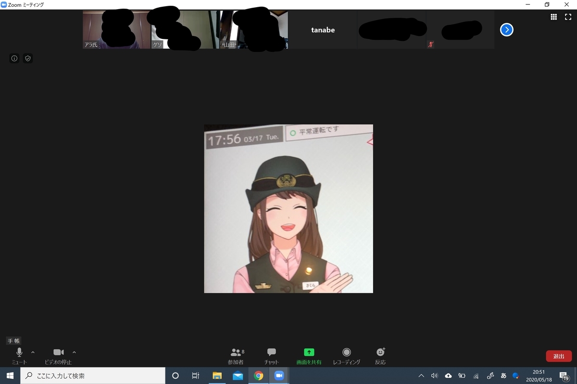Click the shared character image

click(x=288, y=209)
